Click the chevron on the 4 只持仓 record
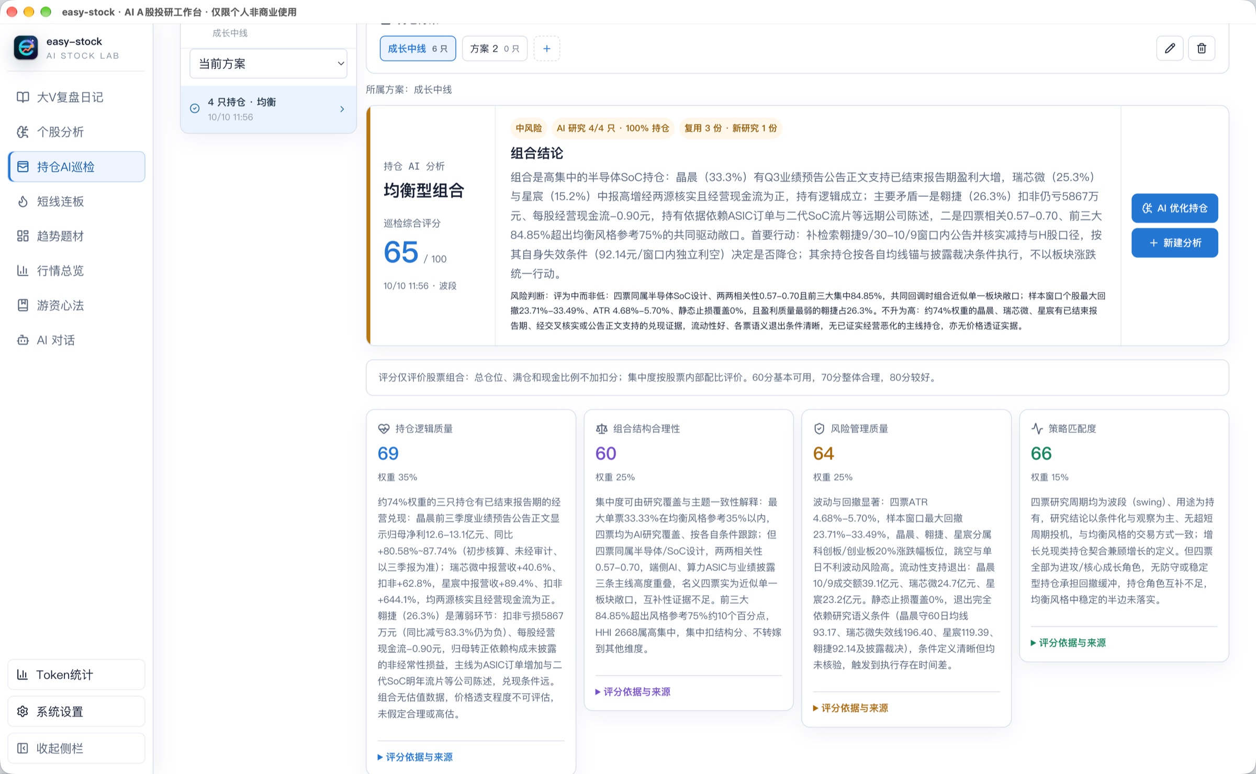Screen dimensions: 1256x774 pos(342,109)
